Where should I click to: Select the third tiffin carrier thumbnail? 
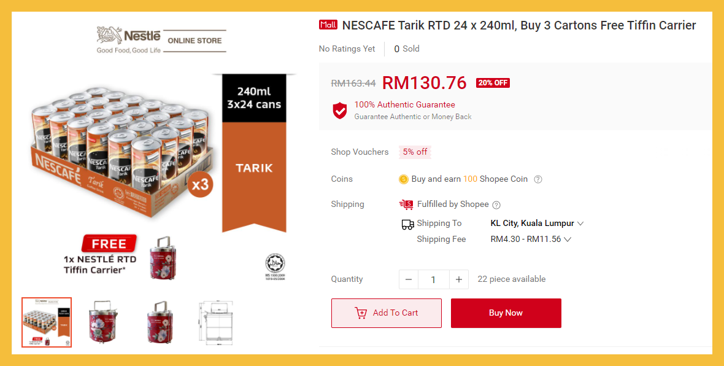[x=158, y=322]
